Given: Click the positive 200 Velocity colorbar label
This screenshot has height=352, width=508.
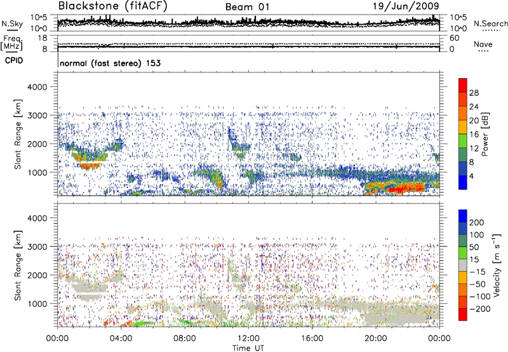Looking at the screenshot, I should click(477, 222).
